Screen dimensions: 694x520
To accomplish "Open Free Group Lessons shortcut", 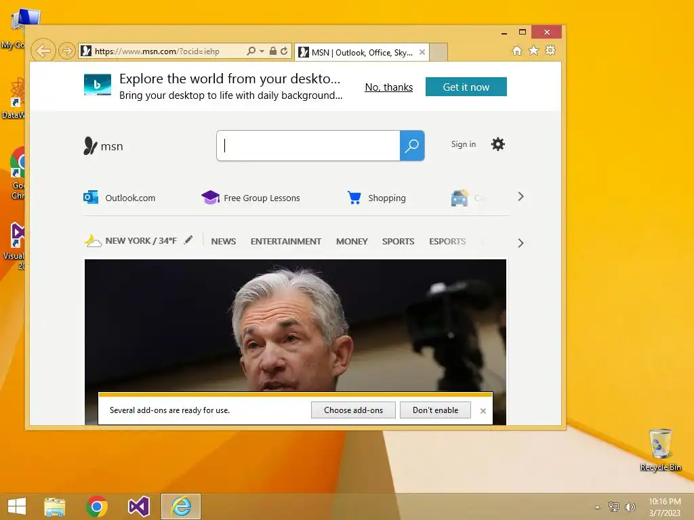I will click(251, 198).
